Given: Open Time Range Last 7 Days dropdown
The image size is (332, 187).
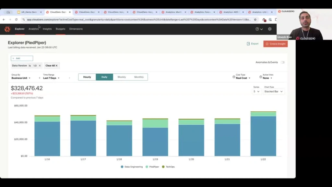Looking at the screenshot, I should [51, 78].
